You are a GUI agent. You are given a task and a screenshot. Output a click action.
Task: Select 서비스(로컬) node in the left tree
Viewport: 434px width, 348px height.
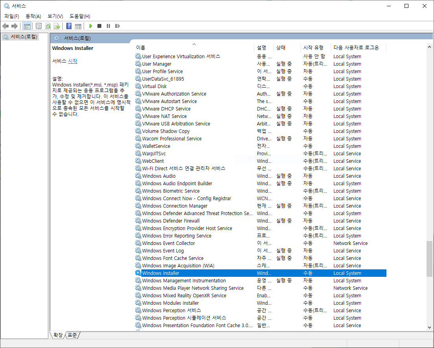click(20, 37)
